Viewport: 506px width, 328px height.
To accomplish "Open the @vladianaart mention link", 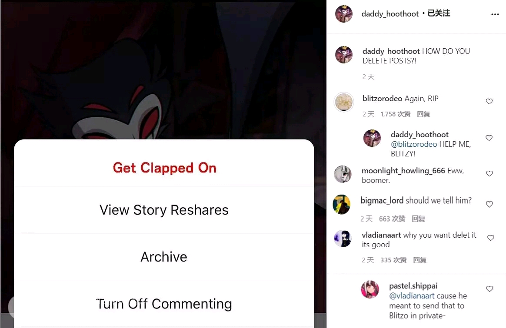I will (x=412, y=296).
